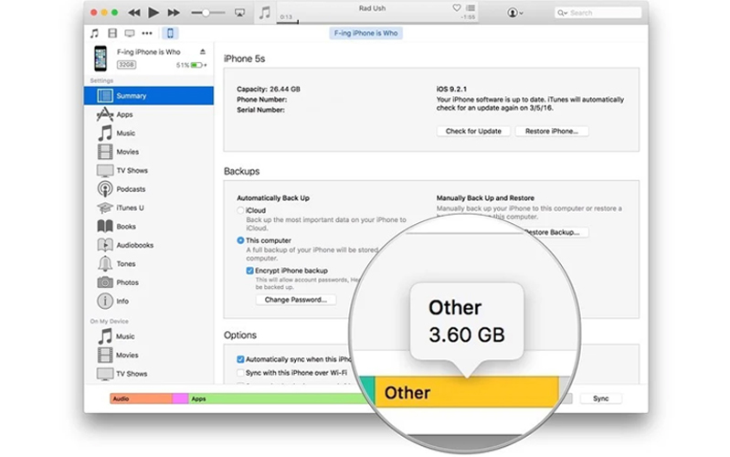
Task: Open the AirPlay output icon
Action: [239, 13]
